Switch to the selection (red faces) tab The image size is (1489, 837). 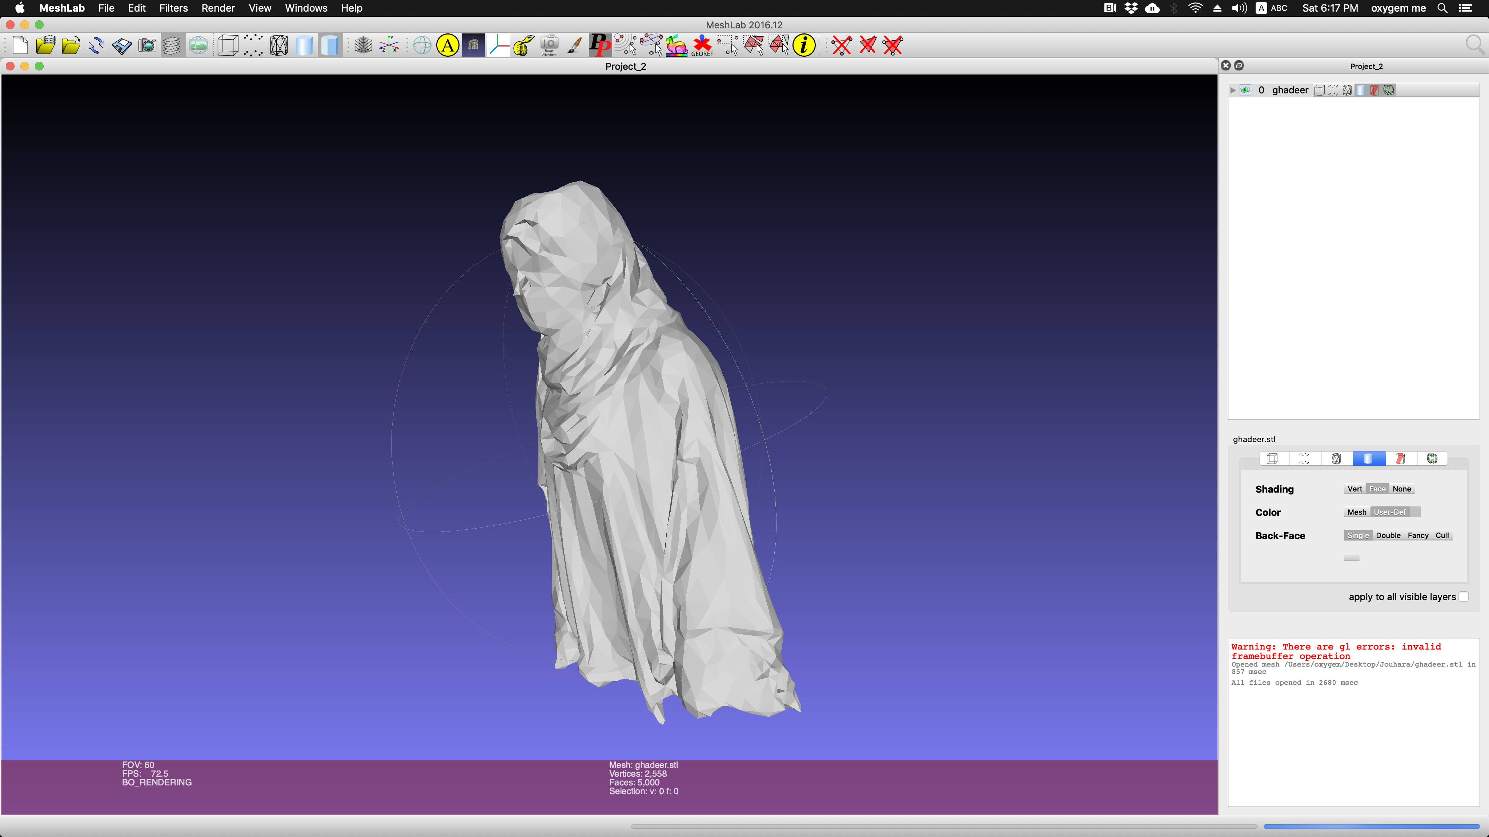coord(1400,459)
